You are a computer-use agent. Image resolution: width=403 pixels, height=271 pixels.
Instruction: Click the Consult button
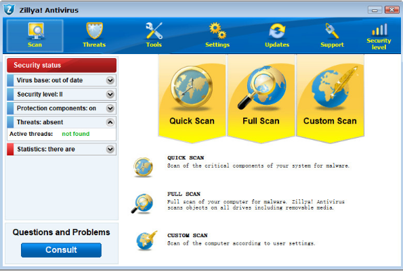(x=61, y=250)
